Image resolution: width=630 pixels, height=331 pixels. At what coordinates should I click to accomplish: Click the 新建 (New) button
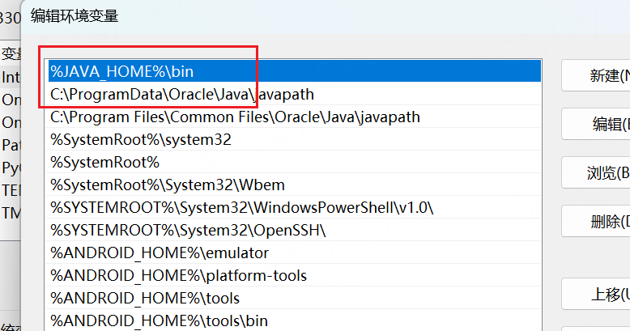point(596,75)
